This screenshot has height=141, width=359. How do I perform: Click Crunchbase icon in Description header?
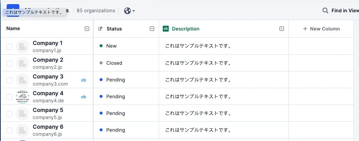(166, 29)
